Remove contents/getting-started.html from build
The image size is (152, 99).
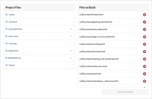[144, 22]
